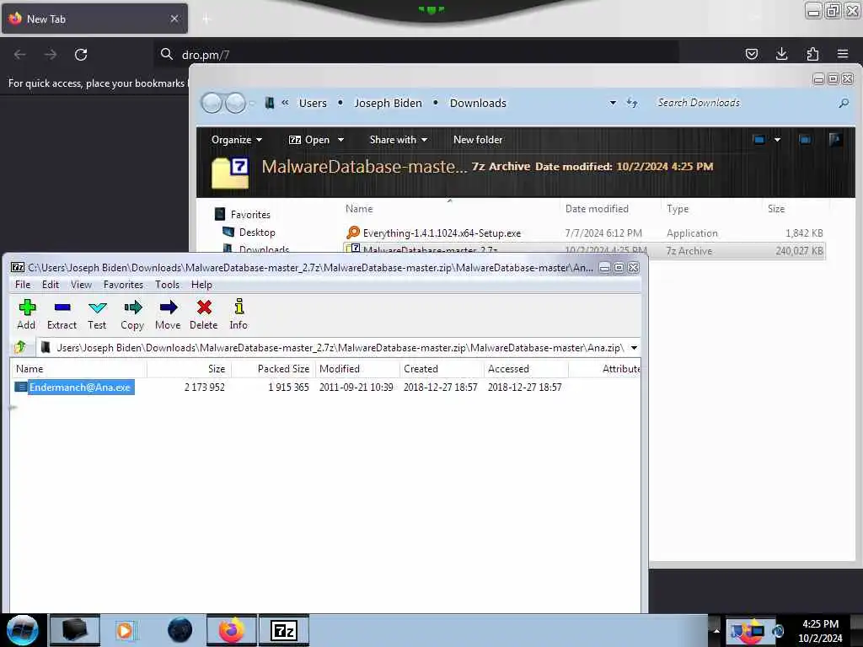Viewport: 863px width, 647px height.
Task: Click the red Delete icon in 7-Zip
Action: click(204, 314)
